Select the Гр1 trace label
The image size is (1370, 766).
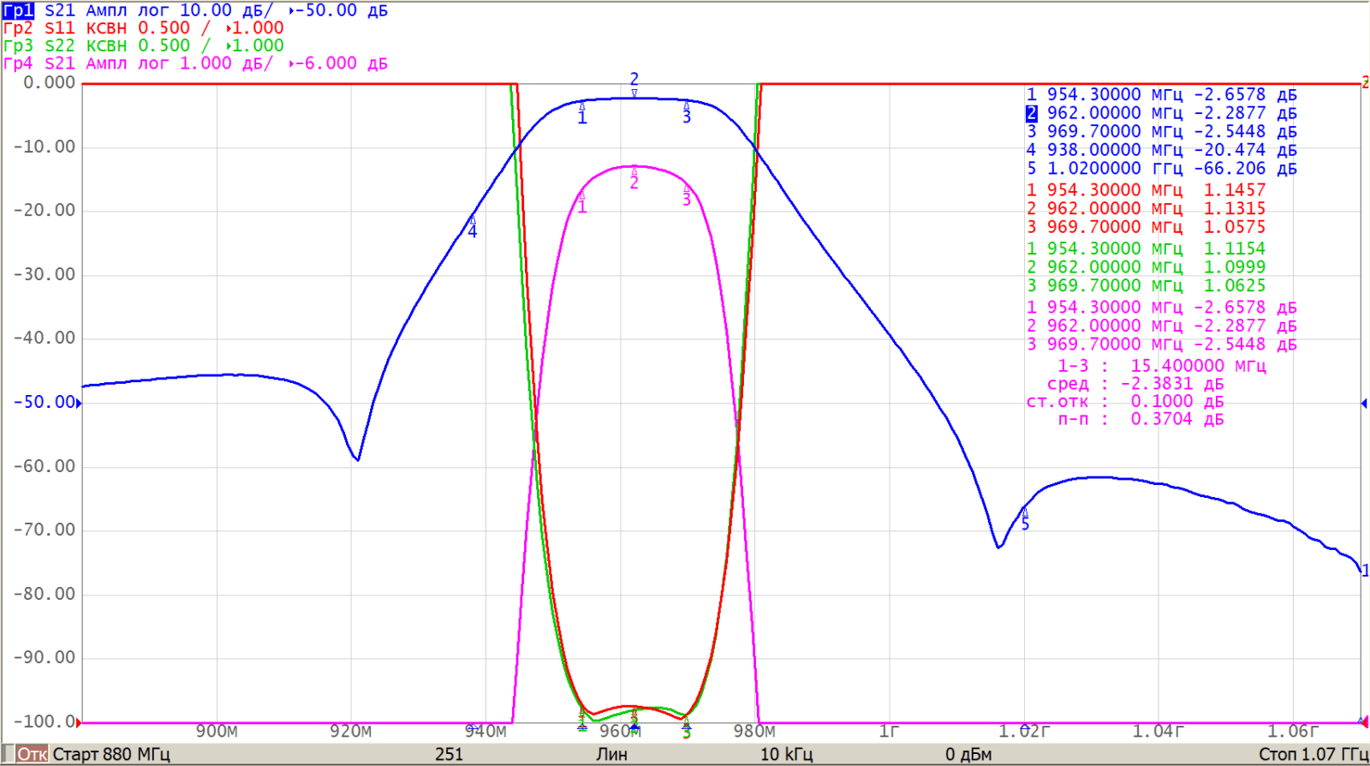(x=18, y=10)
